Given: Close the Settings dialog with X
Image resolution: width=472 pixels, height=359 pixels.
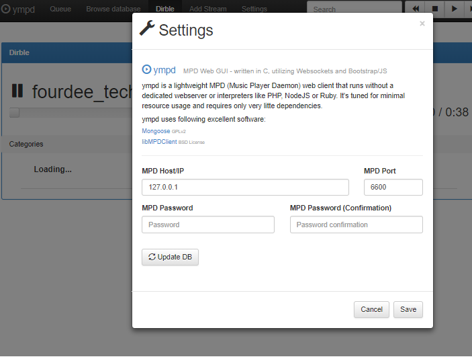Looking at the screenshot, I should [x=422, y=24].
